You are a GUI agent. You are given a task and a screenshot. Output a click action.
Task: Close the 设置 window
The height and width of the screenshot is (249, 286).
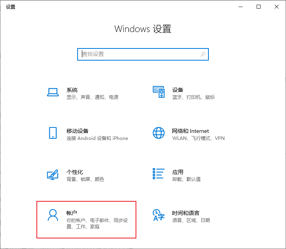tap(277, 7)
